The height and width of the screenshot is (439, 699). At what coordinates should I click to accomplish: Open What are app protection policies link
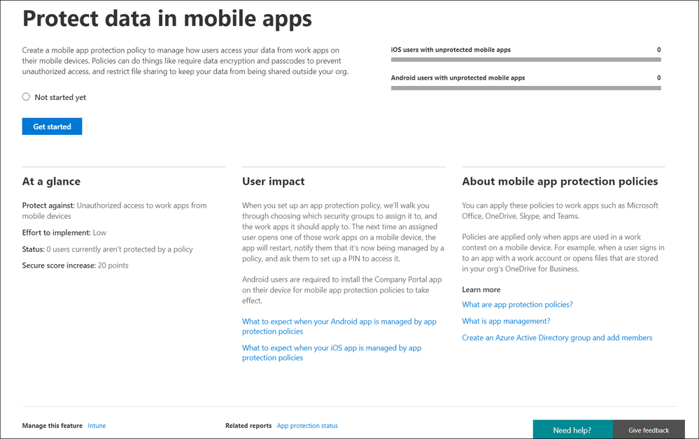pos(517,305)
